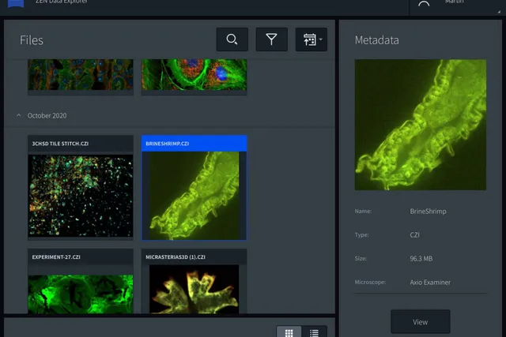
Task: Collapse the October 2020 group
Action: coord(19,115)
